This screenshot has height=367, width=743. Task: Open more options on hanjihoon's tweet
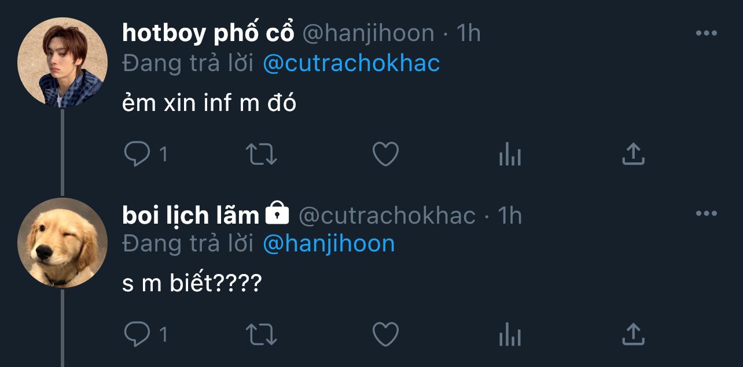pos(706,34)
